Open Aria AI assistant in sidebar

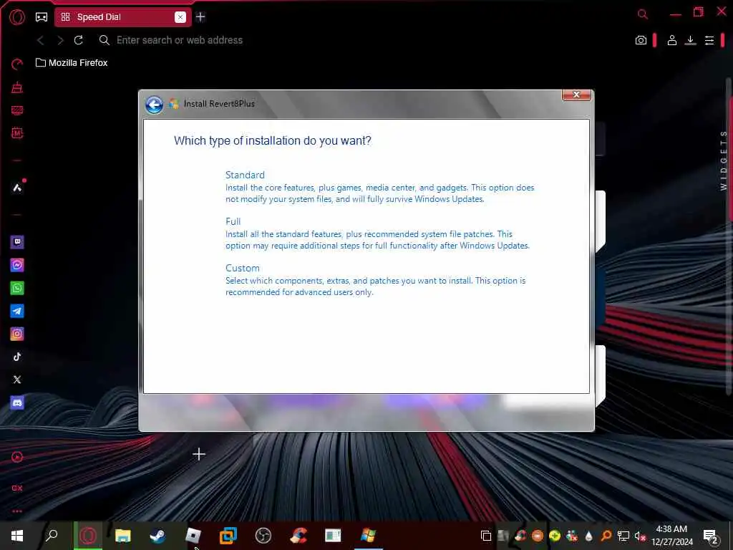pyautogui.click(x=17, y=188)
